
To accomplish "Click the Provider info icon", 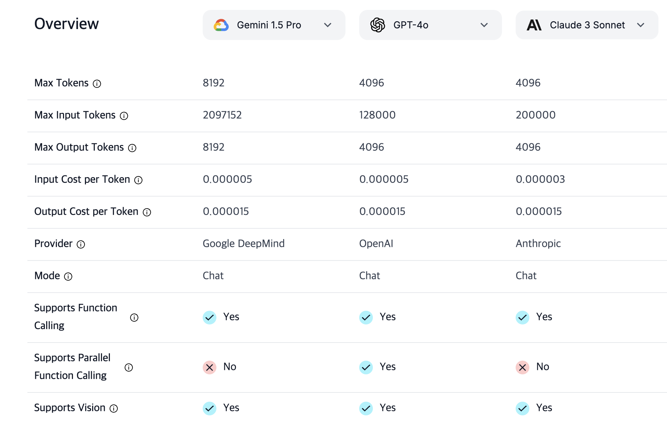I will coord(81,244).
